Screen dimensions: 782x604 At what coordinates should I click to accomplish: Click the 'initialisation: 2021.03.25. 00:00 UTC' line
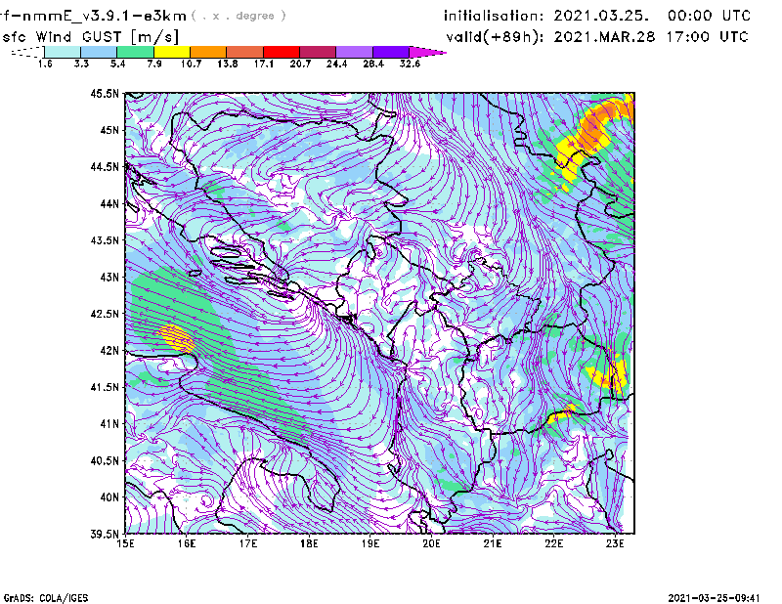click(597, 16)
